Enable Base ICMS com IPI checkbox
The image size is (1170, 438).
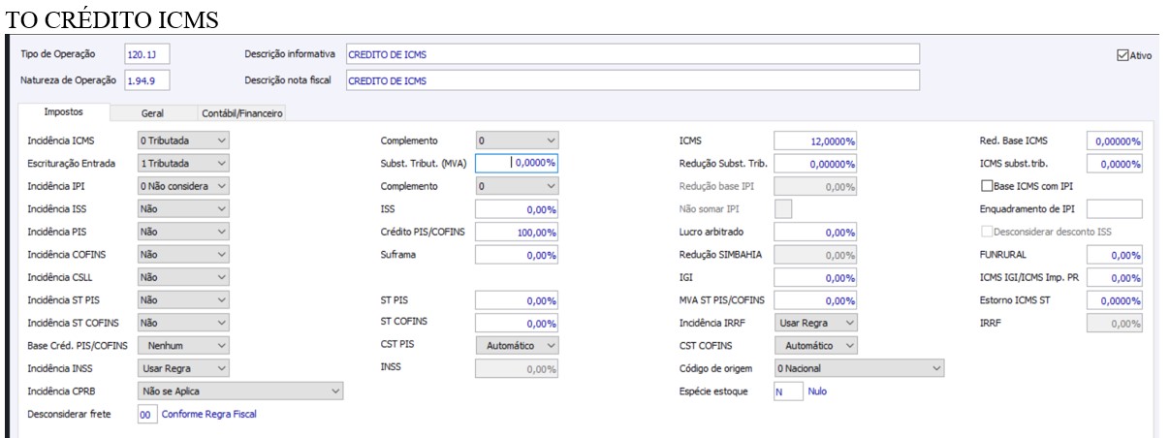pyautogui.click(x=989, y=185)
